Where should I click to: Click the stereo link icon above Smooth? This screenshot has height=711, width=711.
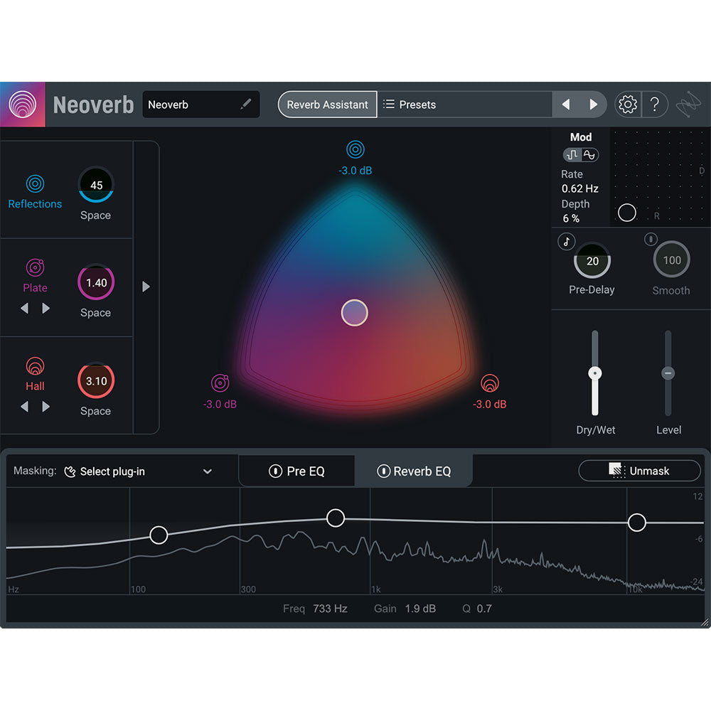pyautogui.click(x=651, y=240)
